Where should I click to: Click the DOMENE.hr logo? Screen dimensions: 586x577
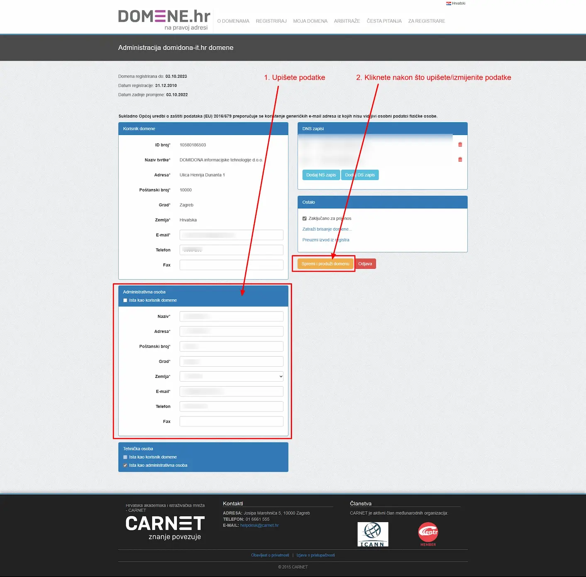(164, 20)
